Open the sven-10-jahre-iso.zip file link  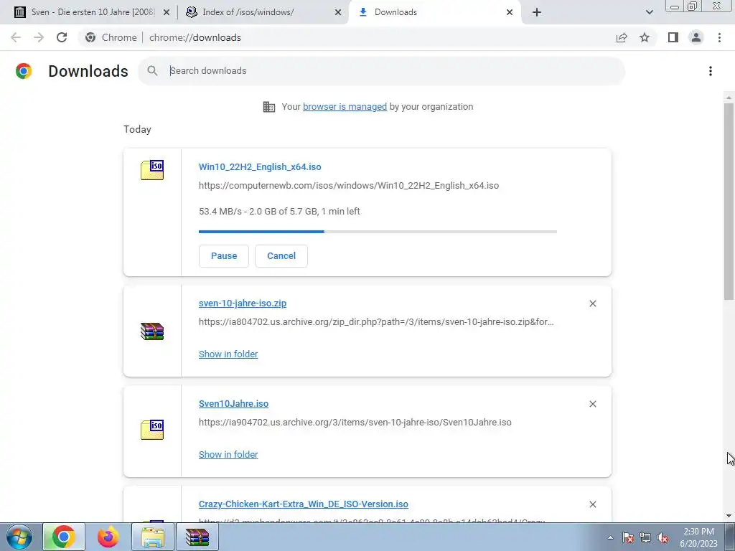[x=243, y=303]
